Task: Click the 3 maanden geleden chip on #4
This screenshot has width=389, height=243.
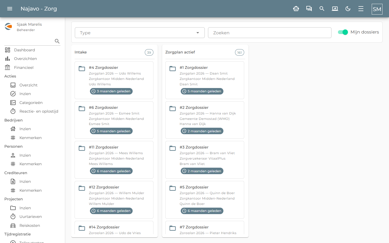Action: coord(111,91)
